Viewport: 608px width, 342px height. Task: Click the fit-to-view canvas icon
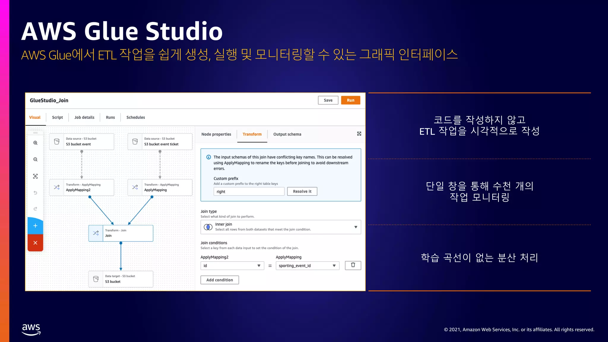click(x=35, y=176)
